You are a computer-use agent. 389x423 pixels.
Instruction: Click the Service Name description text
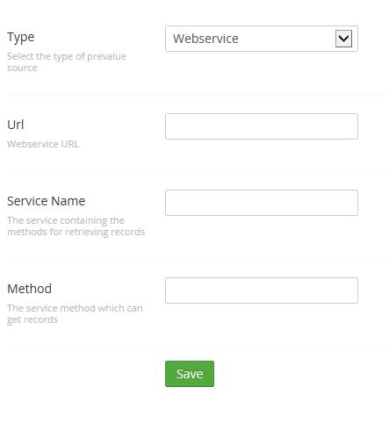[x=76, y=226]
